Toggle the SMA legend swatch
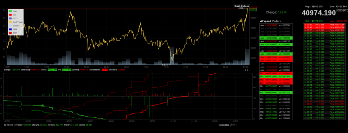Viewport: 348px width, 133px height. click(10, 29)
